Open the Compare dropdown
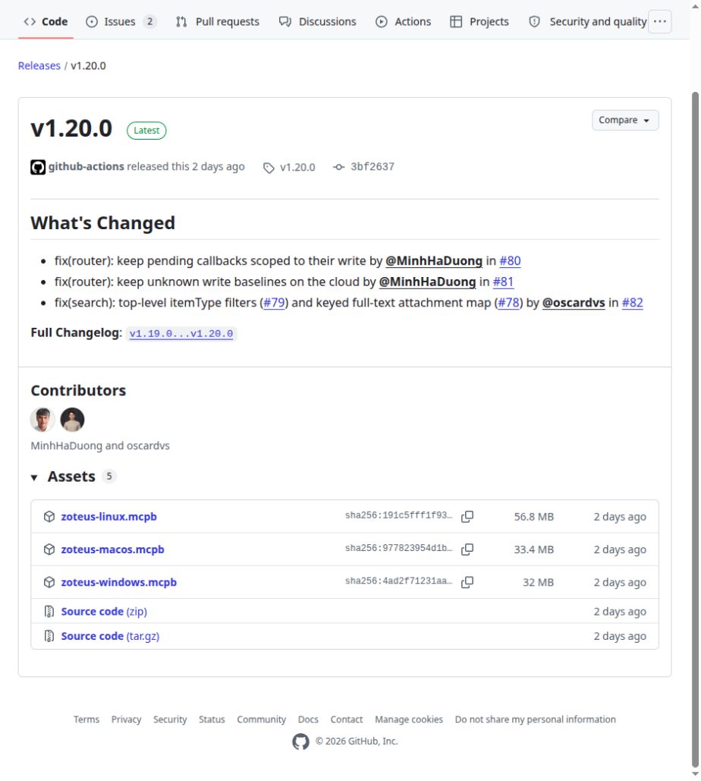The width and height of the screenshot is (701, 781). pos(625,120)
